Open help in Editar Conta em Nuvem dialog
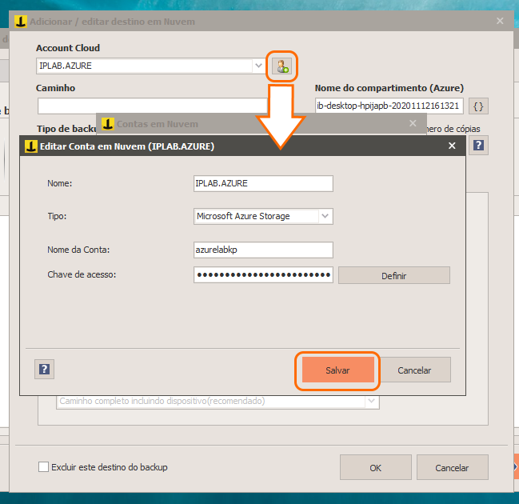 (x=44, y=369)
